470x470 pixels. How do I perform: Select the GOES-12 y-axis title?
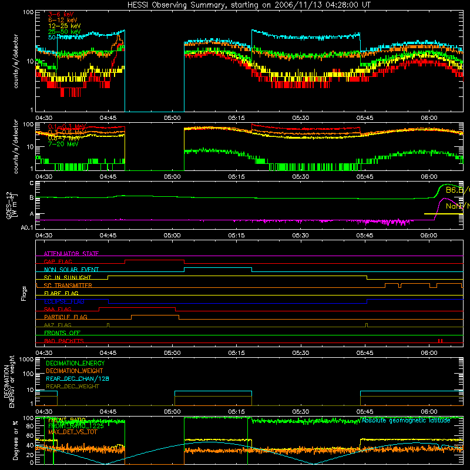point(12,206)
